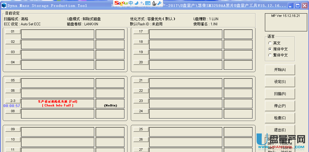This screenshot has height=152, width=309.
Task: Toggle punctuation mode on Sogou toolbar
Action: click(x=142, y=3)
